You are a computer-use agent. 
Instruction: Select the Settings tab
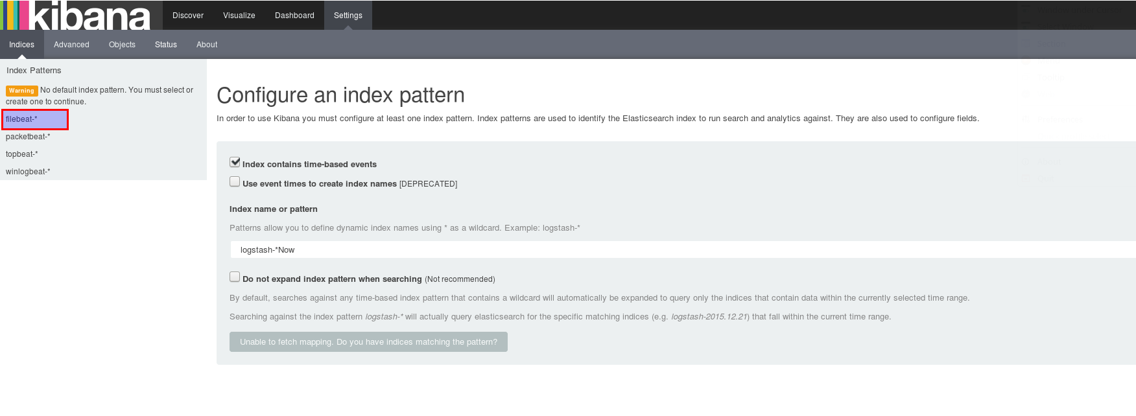pos(348,15)
